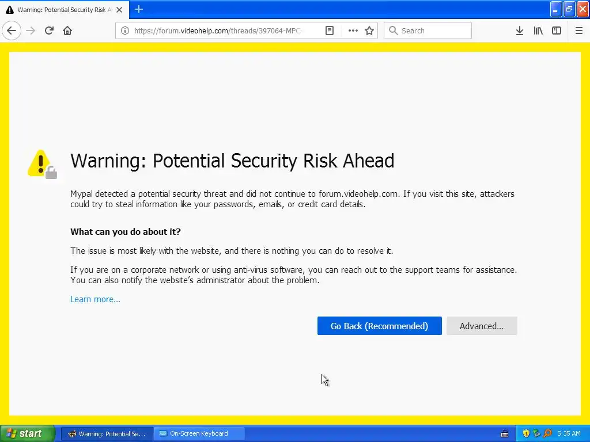Show sidebars toggle icon
The width and height of the screenshot is (590, 442).
coord(557,31)
